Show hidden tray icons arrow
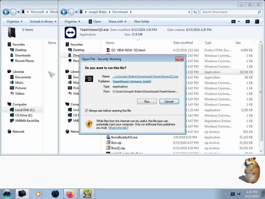The image size is (265, 199). pyautogui.click(x=226, y=194)
